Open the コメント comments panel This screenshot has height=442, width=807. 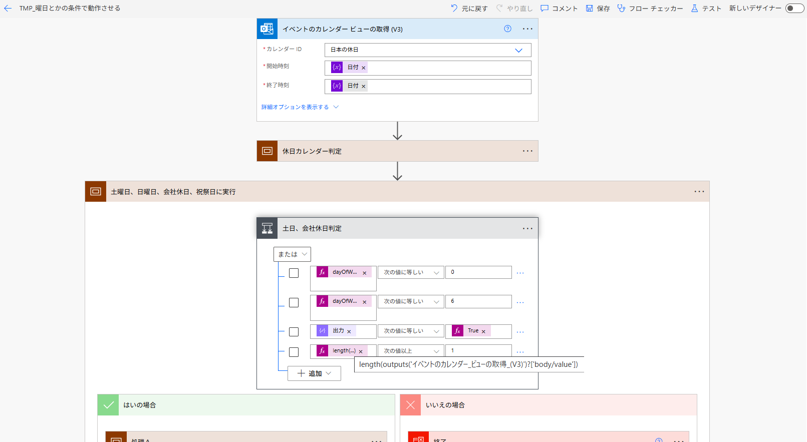pyautogui.click(x=559, y=8)
